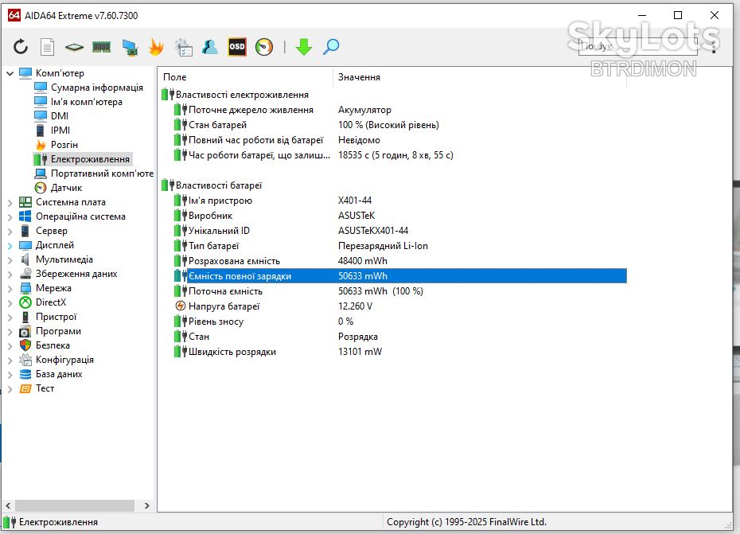Select the Розрахована ємність row
This screenshot has height=534, width=740.
(x=400, y=261)
